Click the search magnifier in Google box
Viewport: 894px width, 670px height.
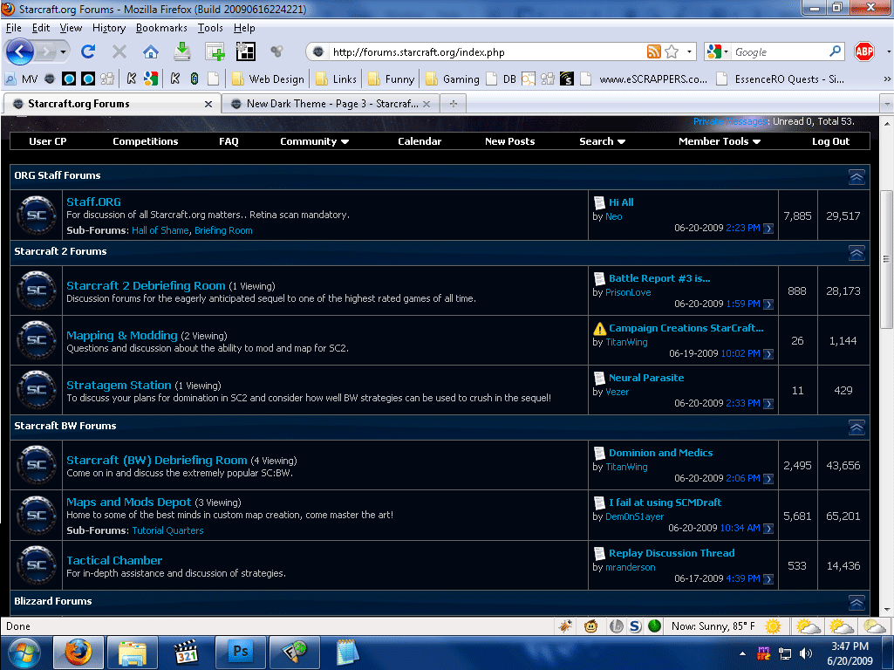pos(836,51)
